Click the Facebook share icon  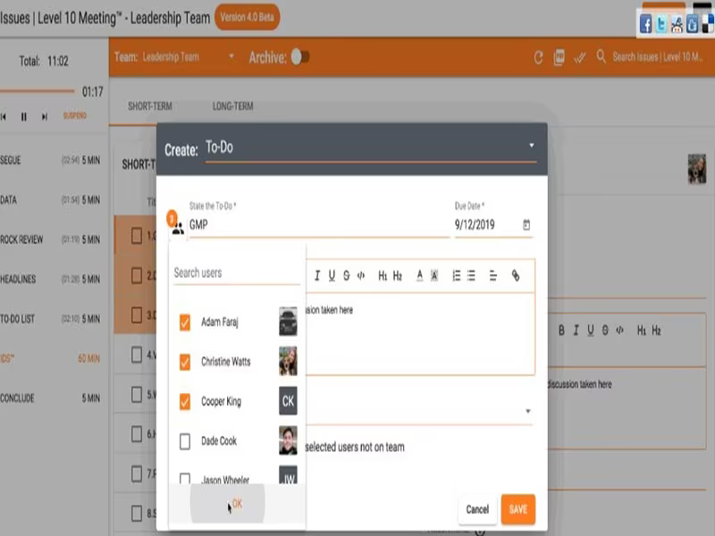click(645, 24)
